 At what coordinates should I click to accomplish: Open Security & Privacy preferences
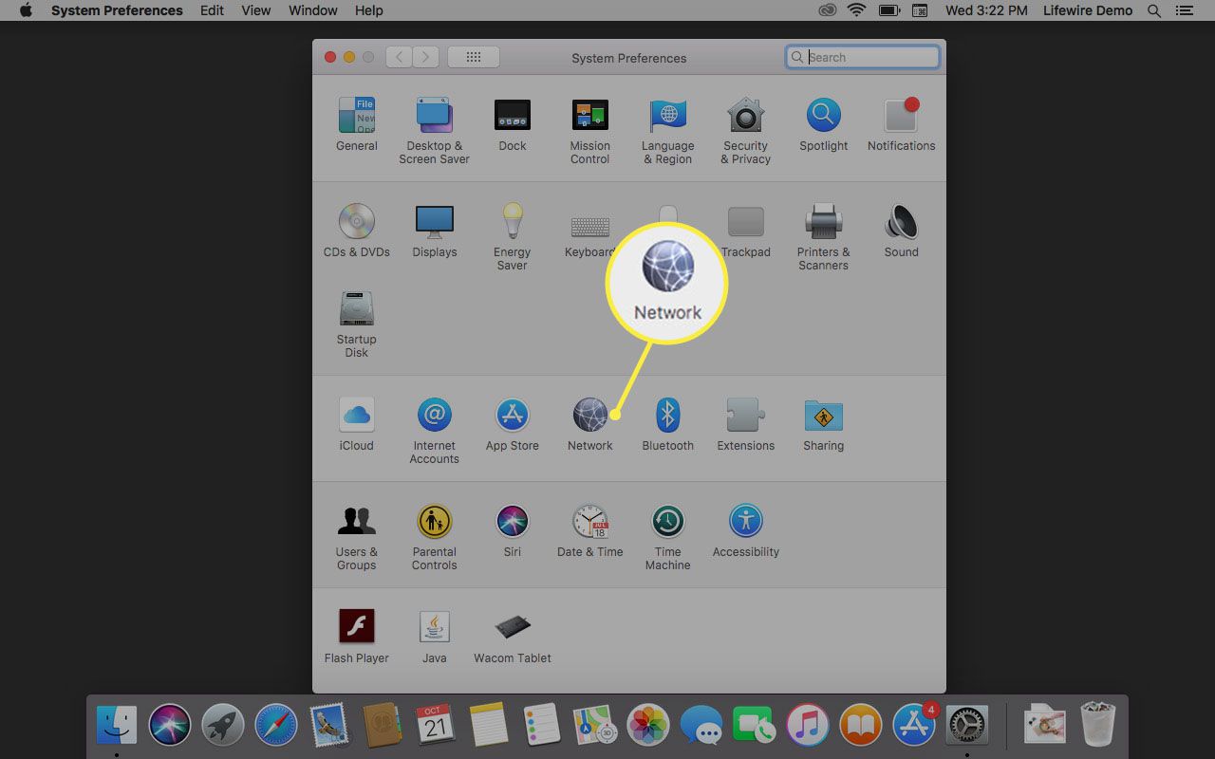coord(746,131)
